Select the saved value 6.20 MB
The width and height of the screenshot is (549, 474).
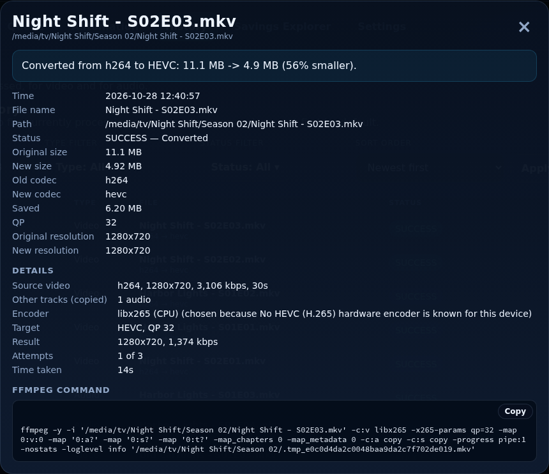(x=124, y=208)
